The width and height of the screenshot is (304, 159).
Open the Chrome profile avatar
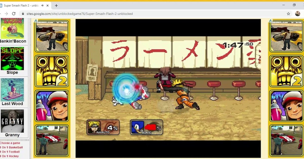click(x=298, y=14)
